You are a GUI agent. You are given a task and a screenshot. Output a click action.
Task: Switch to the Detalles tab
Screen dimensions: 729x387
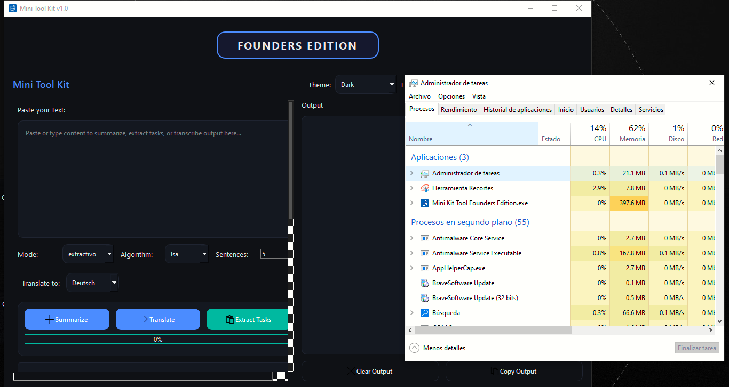(x=621, y=110)
